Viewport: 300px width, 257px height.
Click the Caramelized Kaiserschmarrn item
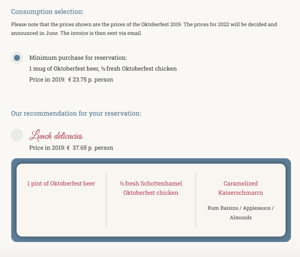241,188
